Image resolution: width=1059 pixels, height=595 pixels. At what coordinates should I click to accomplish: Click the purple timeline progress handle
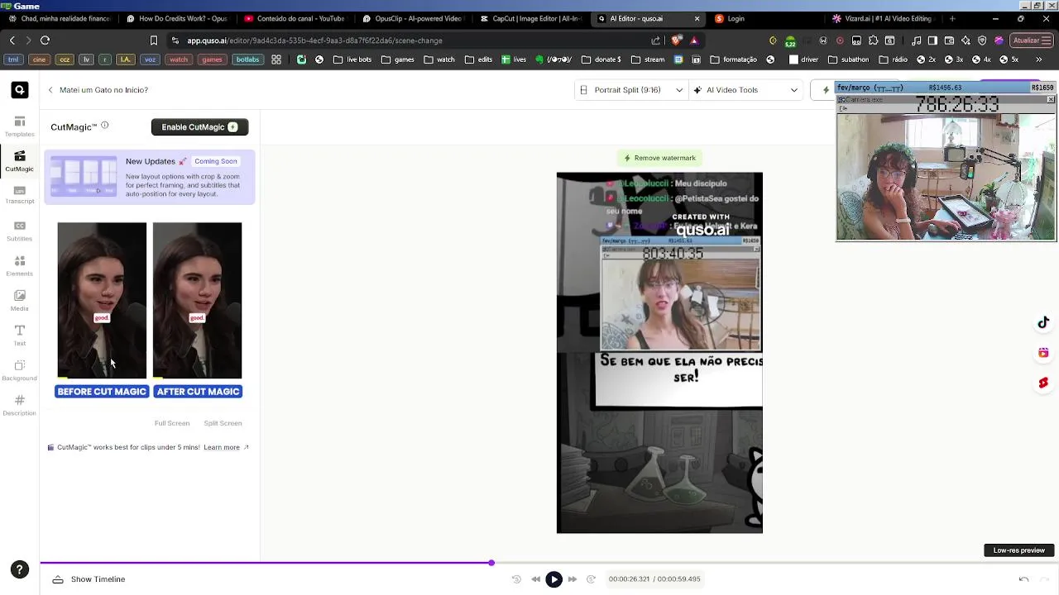(491, 563)
